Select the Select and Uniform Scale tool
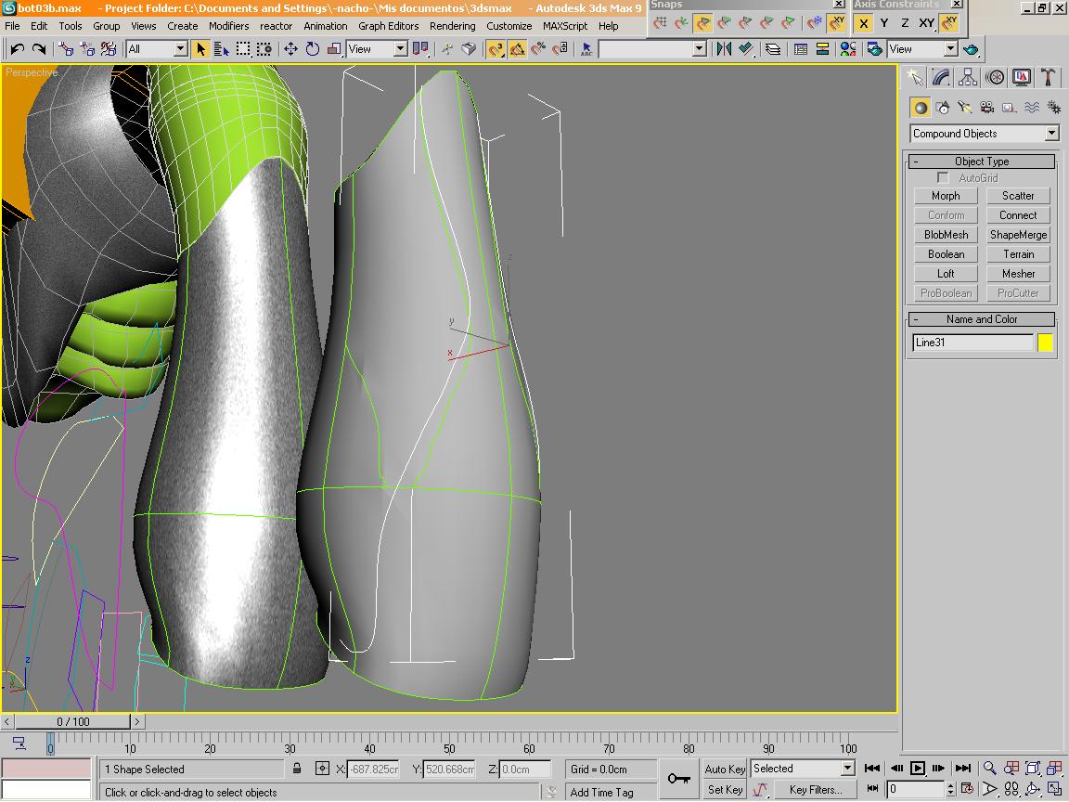Viewport: 1069px width, 802px height. [334, 49]
